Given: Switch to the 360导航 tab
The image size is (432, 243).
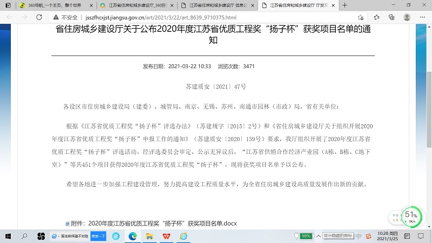Looking at the screenshot, I should point(55,5).
